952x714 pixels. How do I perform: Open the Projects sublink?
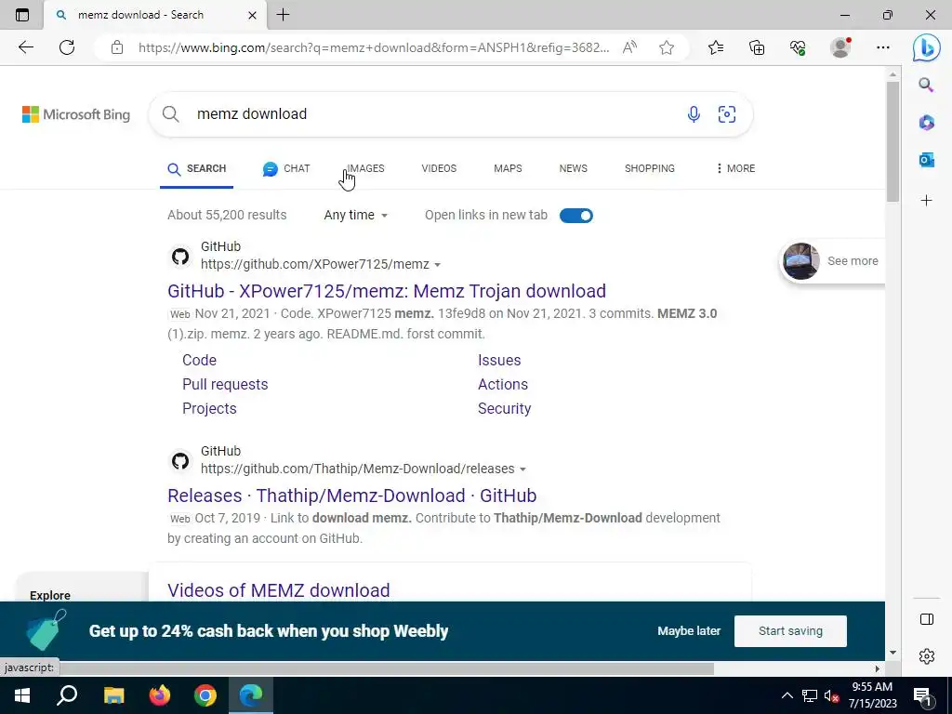(x=209, y=409)
